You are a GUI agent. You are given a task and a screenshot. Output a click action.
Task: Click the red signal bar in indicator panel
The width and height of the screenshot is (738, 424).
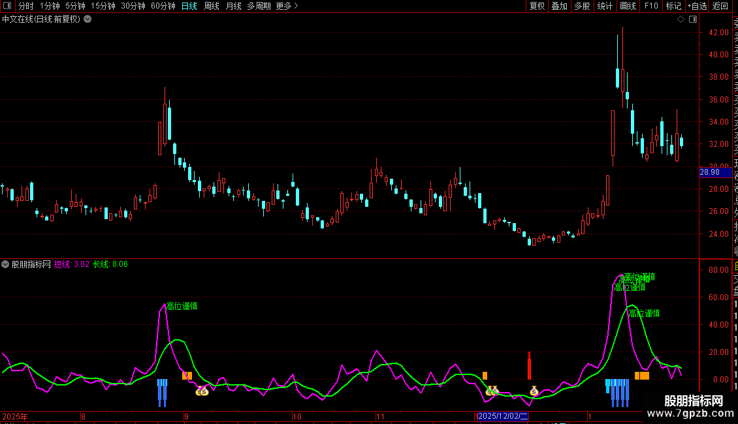click(x=530, y=365)
